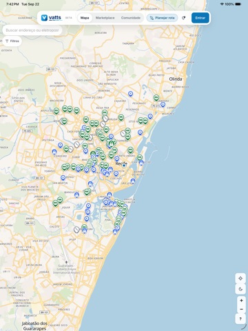The width and height of the screenshot is (248, 331).
Task: Focus the address or charger search field
Action: [x=32, y=30]
